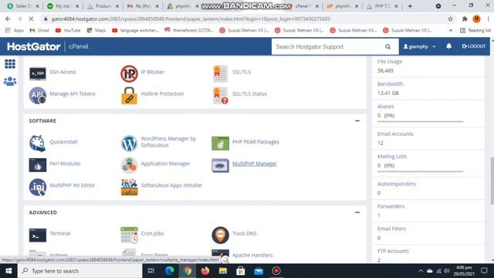
Task: Collapse the ADVANCED section
Action: point(357,212)
